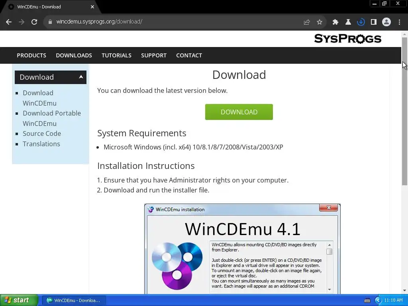Click the green DOWNLOAD button
The height and width of the screenshot is (306, 408).
click(239, 112)
